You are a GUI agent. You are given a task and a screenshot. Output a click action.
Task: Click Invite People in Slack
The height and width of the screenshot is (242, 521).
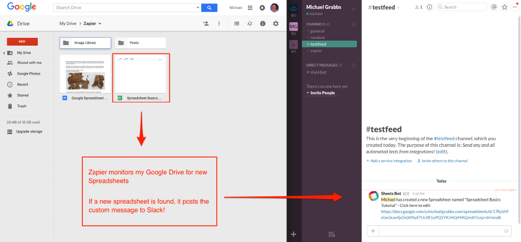[x=321, y=93]
